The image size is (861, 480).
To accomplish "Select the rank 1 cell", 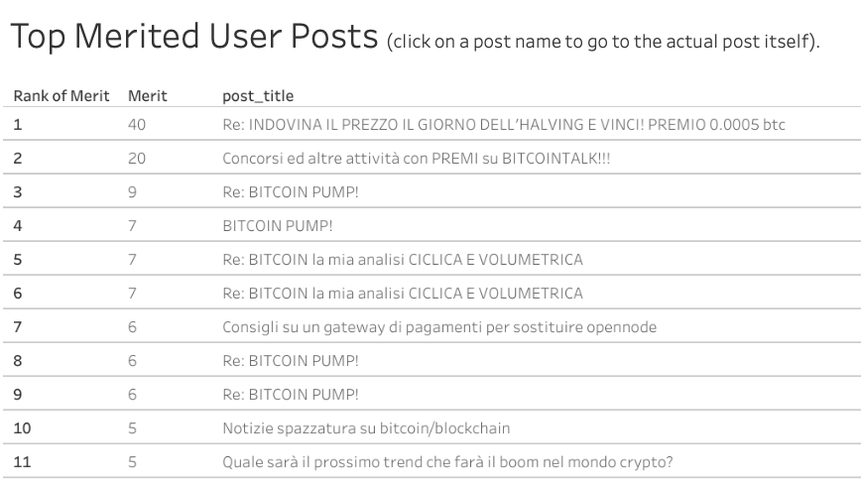I will (x=18, y=125).
